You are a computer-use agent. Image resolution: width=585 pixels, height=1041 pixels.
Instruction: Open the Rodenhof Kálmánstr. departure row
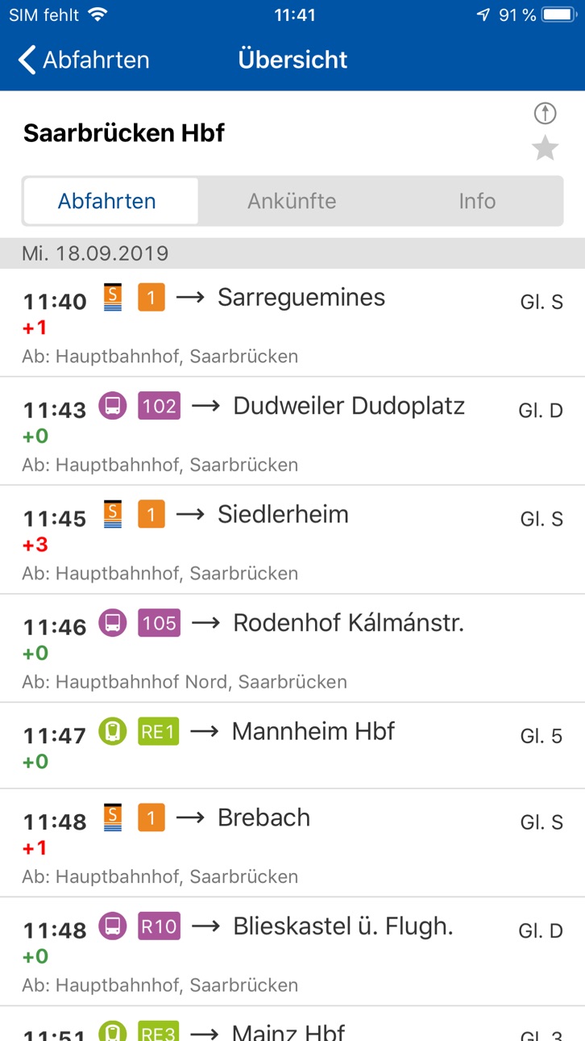tap(292, 649)
